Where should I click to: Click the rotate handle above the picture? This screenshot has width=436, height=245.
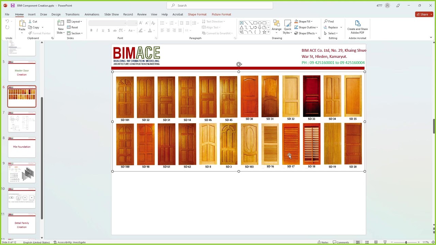tap(239, 64)
